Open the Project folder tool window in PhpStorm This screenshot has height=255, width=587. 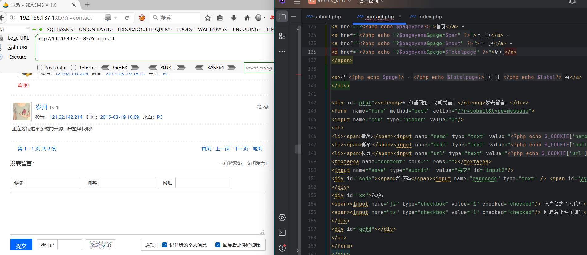click(282, 17)
